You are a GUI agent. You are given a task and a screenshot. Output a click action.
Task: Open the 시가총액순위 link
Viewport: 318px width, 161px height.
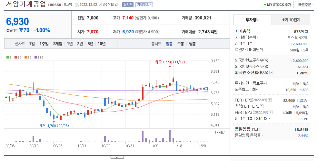[247, 38]
